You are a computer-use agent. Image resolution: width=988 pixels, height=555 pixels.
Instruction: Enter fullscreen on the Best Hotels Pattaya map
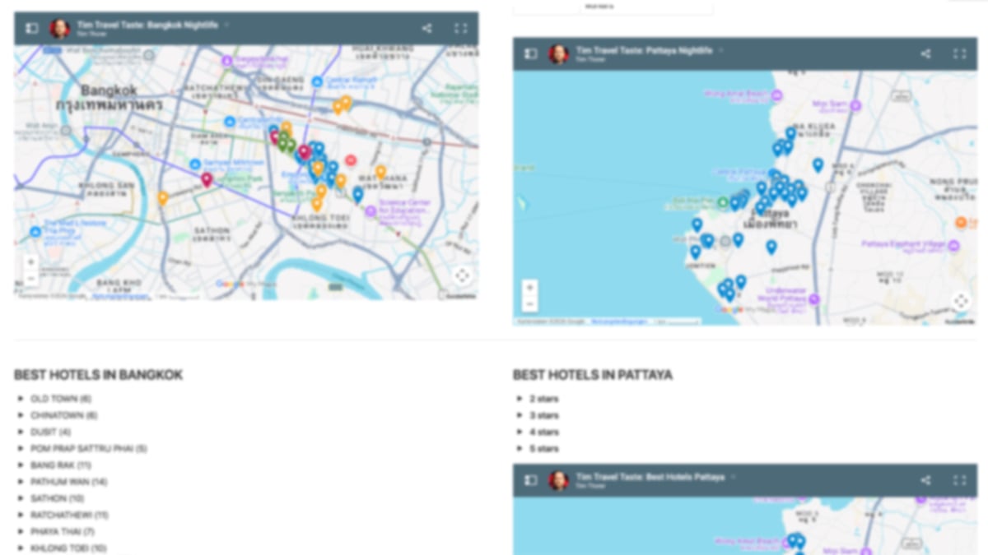[959, 480]
